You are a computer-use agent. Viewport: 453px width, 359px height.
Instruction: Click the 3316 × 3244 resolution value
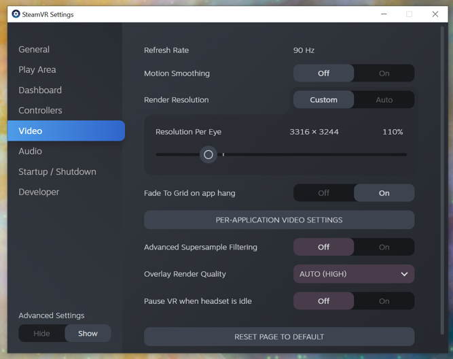(314, 132)
